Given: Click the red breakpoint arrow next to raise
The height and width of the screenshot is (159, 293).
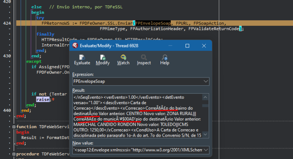Looking at the screenshot, I should pos(53,99).
